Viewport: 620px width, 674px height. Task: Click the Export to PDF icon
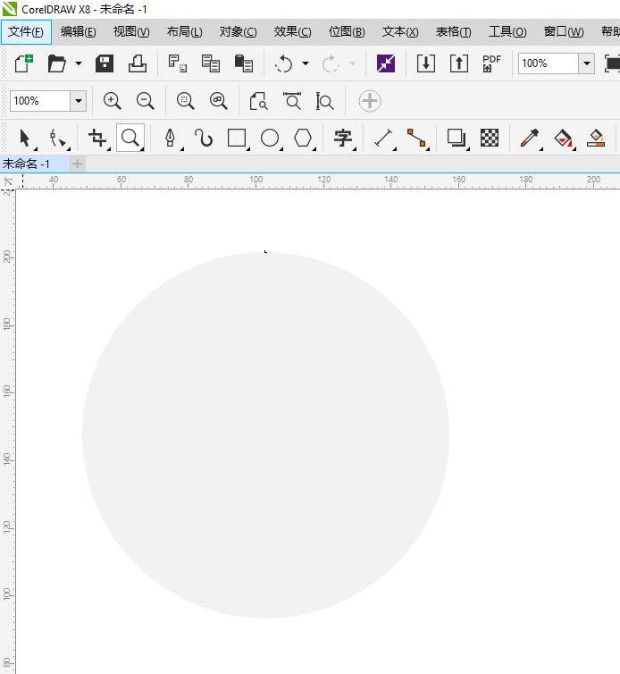491,63
